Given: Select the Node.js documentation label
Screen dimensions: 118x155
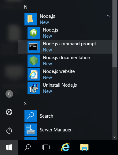Looking at the screenshot, I should click(x=66, y=58).
